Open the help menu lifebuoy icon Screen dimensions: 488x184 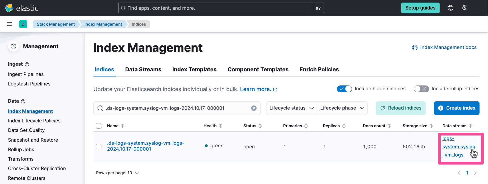(x=450, y=8)
